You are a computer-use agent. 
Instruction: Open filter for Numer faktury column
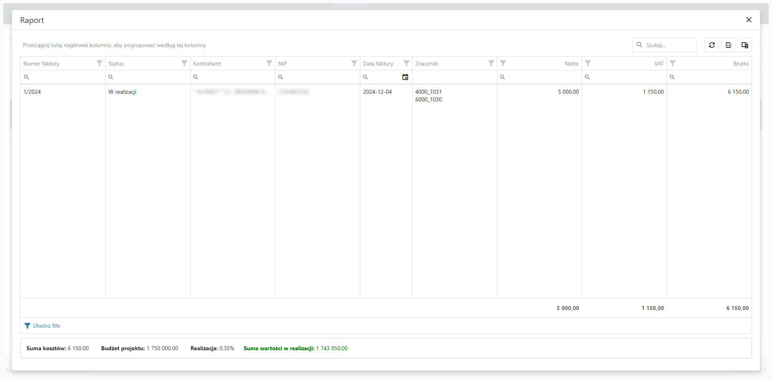point(99,63)
